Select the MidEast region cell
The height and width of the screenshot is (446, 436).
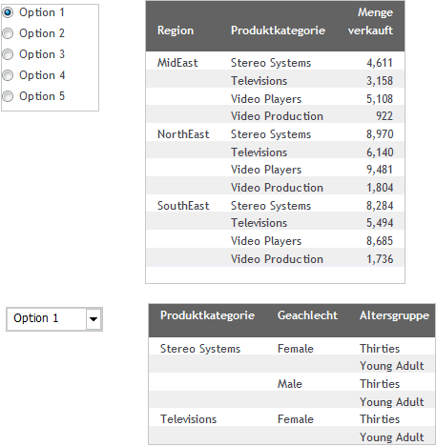(x=177, y=63)
